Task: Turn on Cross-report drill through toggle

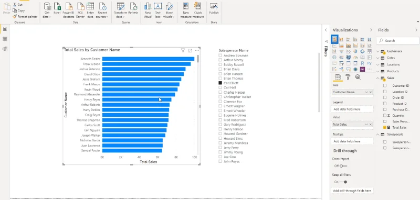Action: [x=343, y=166]
